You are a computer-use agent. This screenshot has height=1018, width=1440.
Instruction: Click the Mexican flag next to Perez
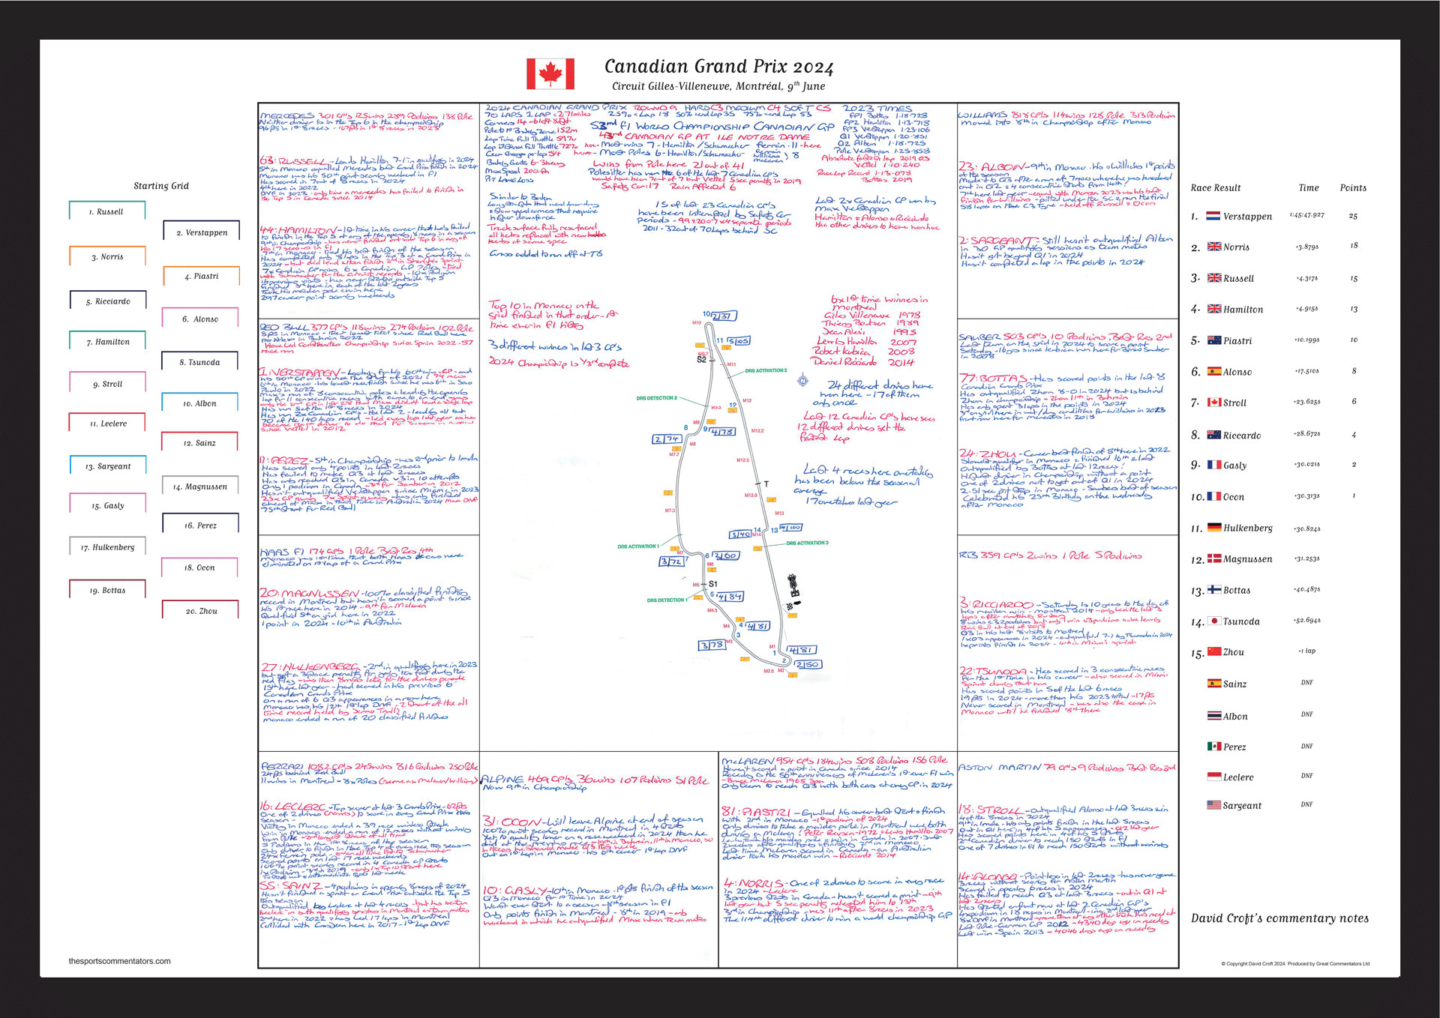pyautogui.click(x=1213, y=746)
